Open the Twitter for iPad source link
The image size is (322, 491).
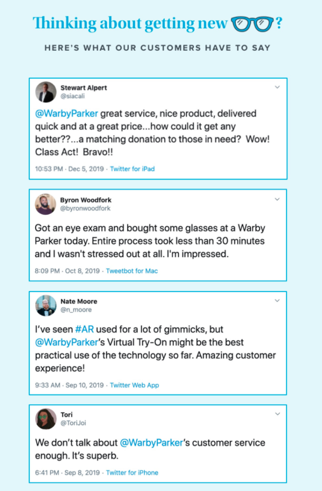(x=132, y=169)
